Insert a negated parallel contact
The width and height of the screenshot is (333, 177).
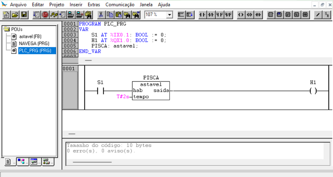(x=228, y=15)
